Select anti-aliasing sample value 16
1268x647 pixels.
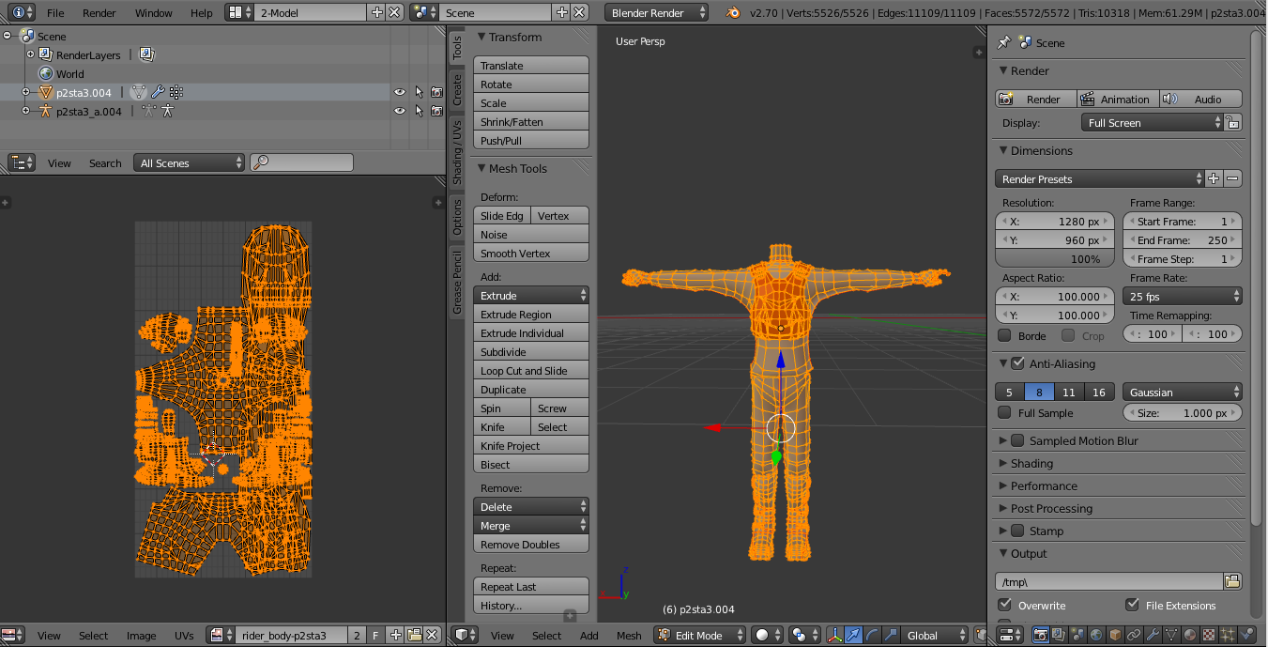pyautogui.click(x=1099, y=392)
